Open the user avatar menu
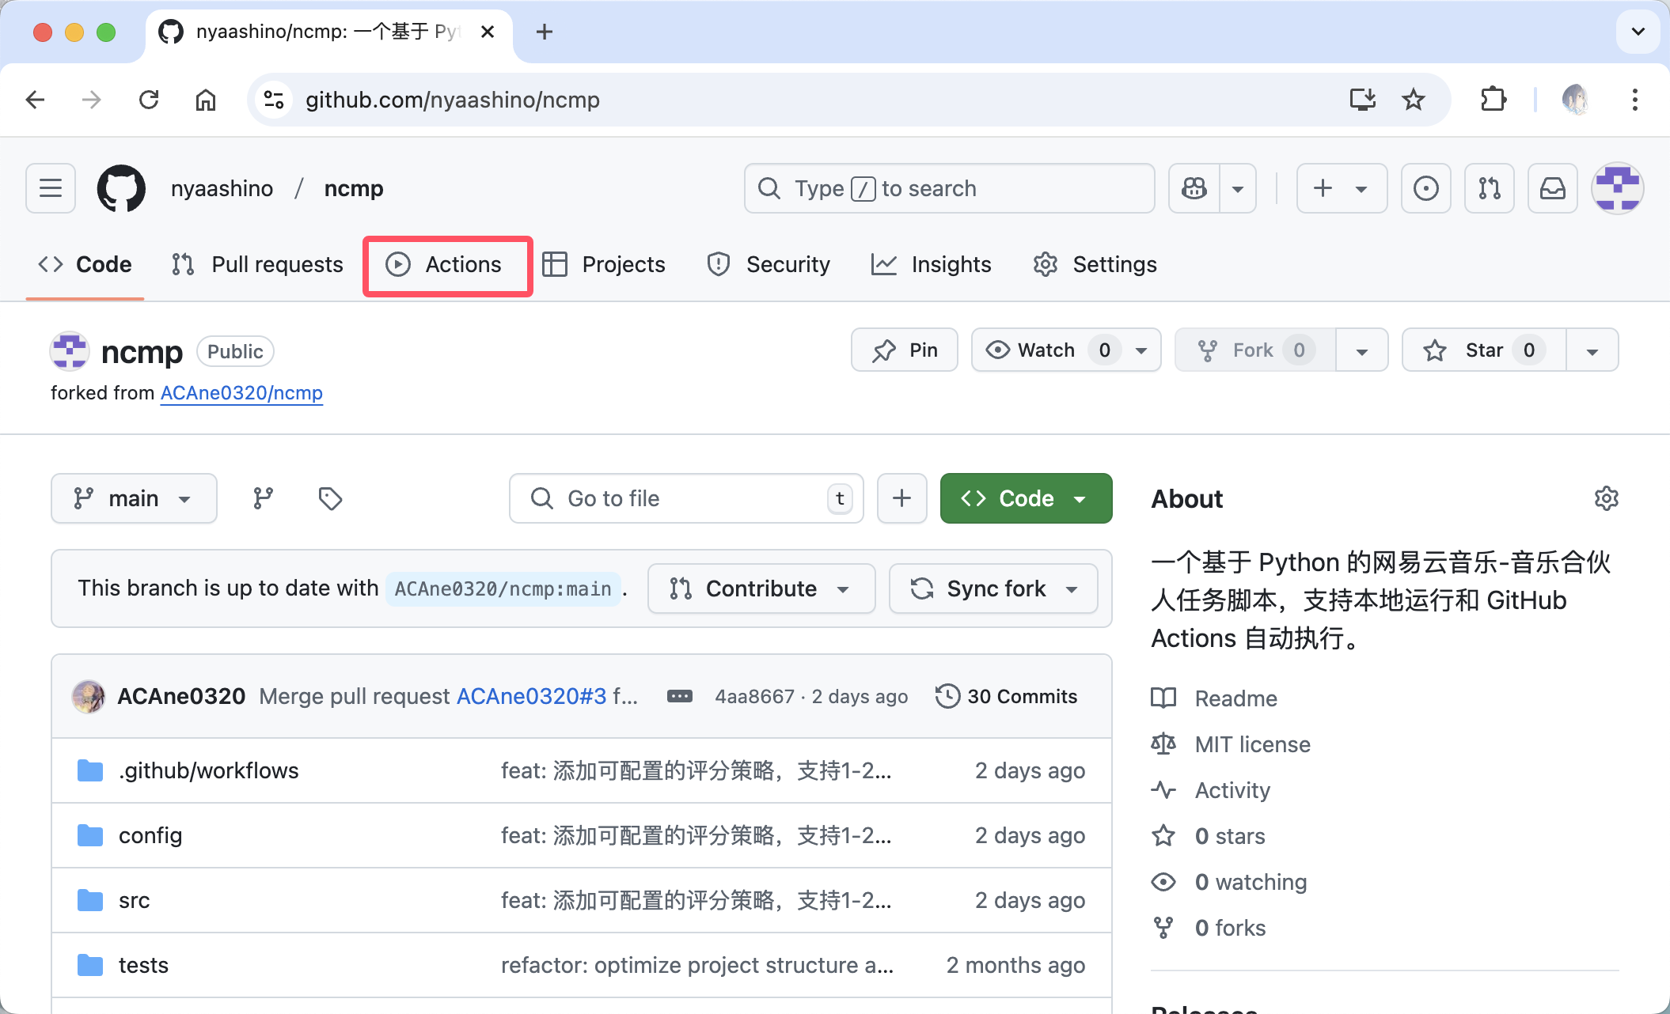The width and height of the screenshot is (1670, 1014). tap(1618, 188)
